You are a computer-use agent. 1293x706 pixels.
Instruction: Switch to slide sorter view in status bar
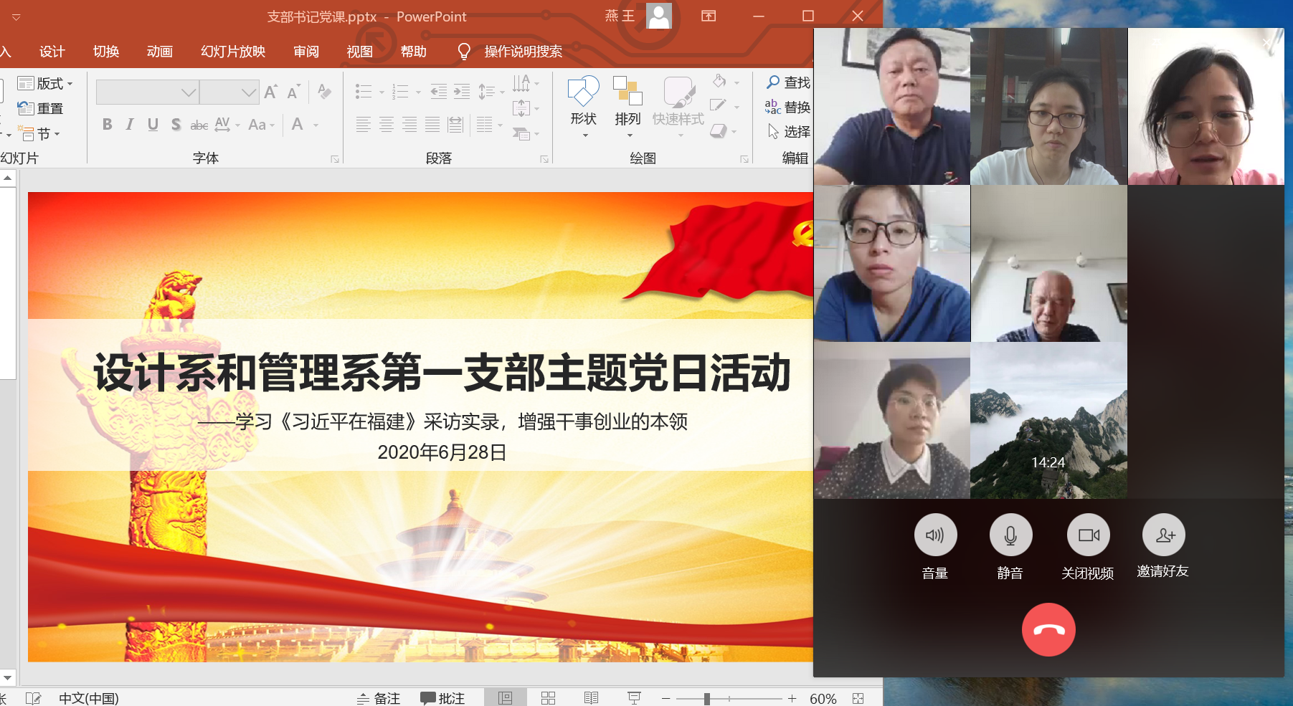pyautogui.click(x=549, y=696)
